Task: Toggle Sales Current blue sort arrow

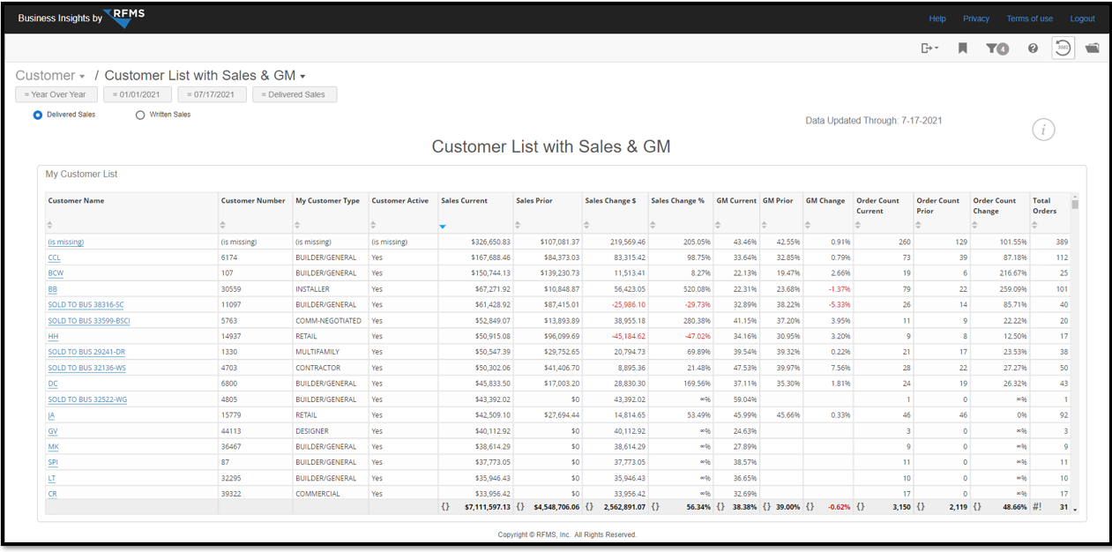Action: (x=443, y=227)
